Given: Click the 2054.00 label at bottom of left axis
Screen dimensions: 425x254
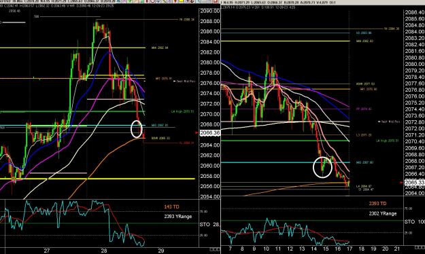Looking at the screenshot, I should click(x=210, y=196).
